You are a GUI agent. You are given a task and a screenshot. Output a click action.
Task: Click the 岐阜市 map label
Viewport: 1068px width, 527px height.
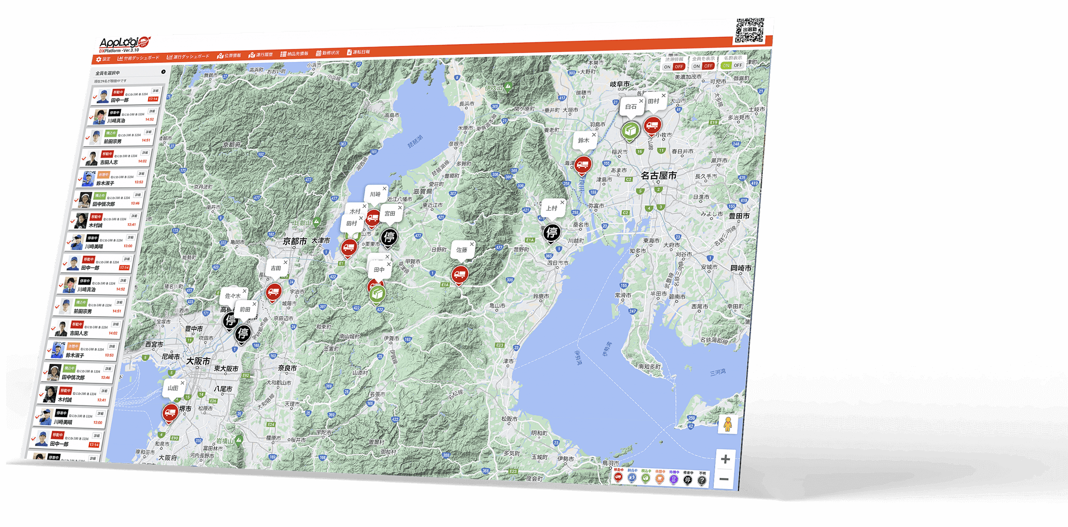[x=620, y=84]
